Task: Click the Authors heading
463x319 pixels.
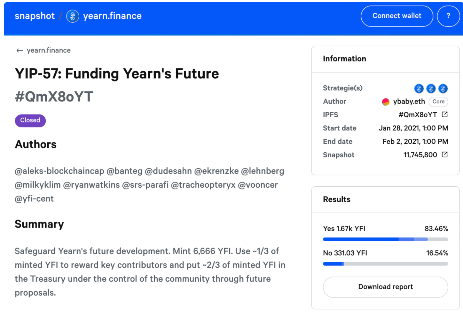Action: point(36,144)
